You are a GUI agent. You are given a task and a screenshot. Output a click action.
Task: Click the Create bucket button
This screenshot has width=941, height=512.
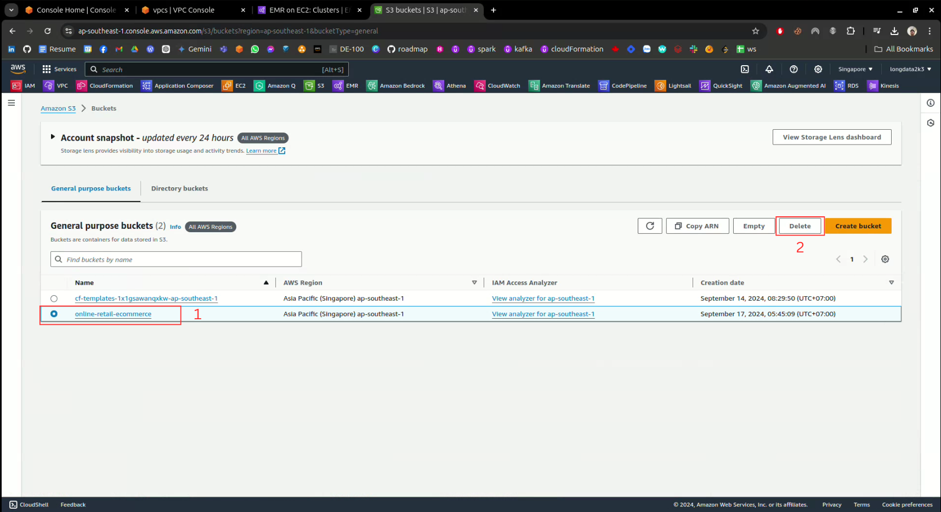click(858, 226)
